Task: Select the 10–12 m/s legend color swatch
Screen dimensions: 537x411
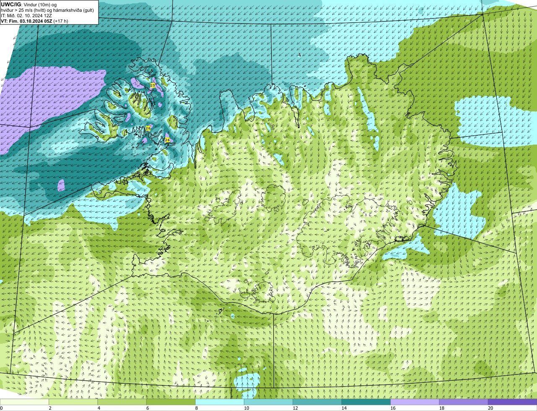Action: click(268, 402)
